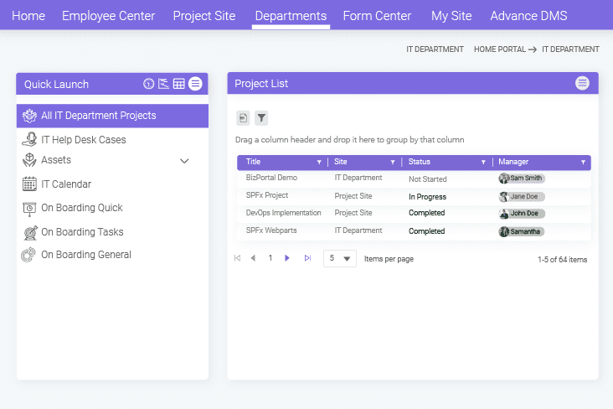Click the HOME PORTAL breadcrumb link
The height and width of the screenshot is (409, 613).
500,49
